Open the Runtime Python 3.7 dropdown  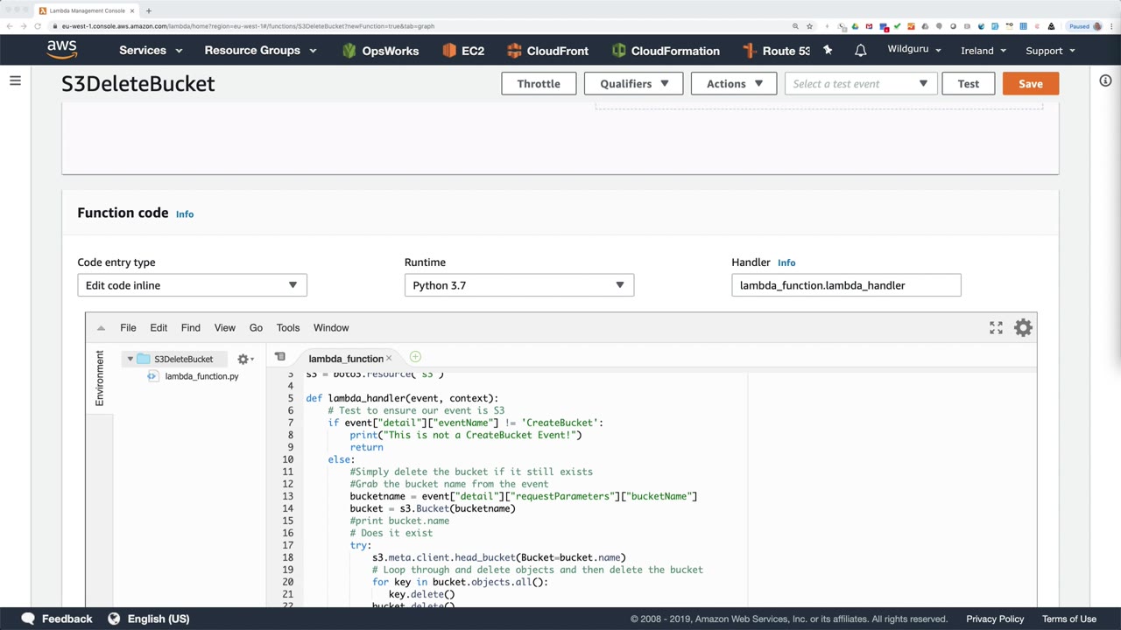coord(518,285)
